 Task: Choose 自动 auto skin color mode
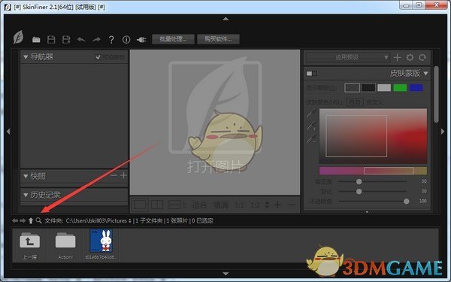pyautogui.click(x=355, y=102)
